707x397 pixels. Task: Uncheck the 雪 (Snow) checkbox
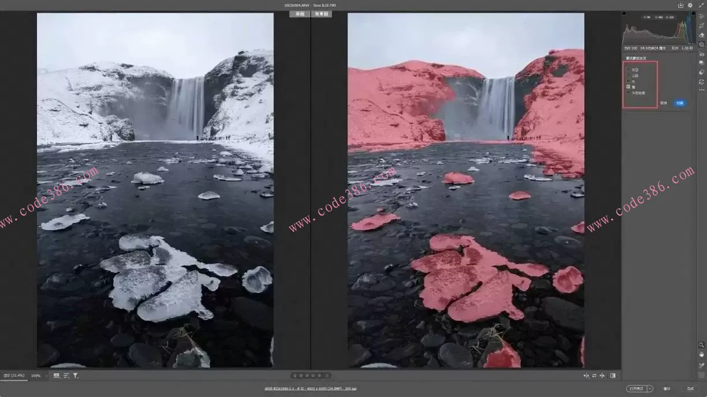click(628, 87)
